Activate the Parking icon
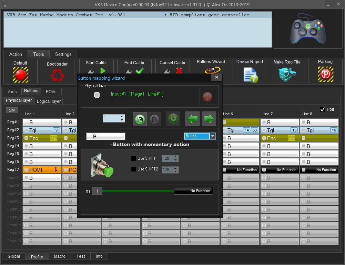This screenshot has height=265, width=345. coord(326,75)
